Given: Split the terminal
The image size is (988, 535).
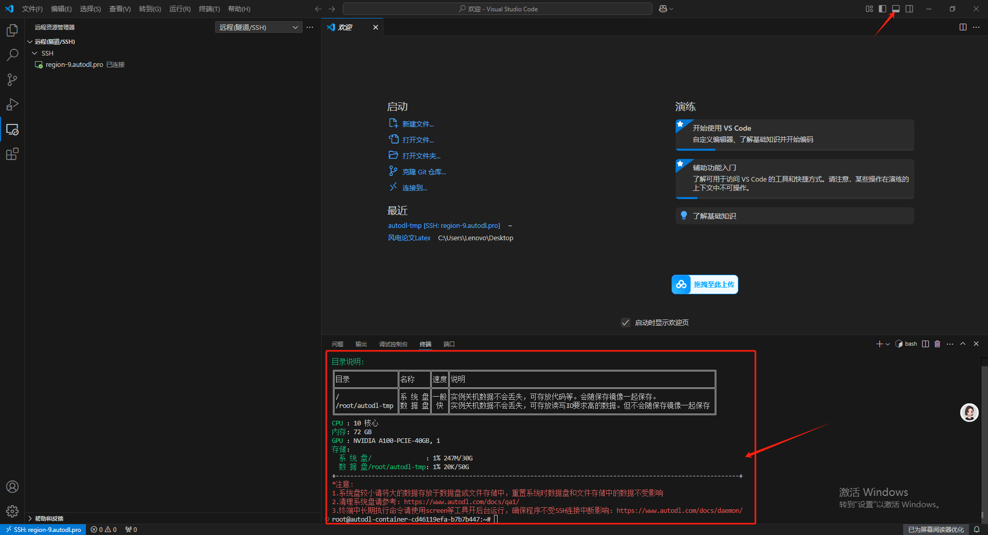Looking at the screenshot, I should tap(925, 344).
